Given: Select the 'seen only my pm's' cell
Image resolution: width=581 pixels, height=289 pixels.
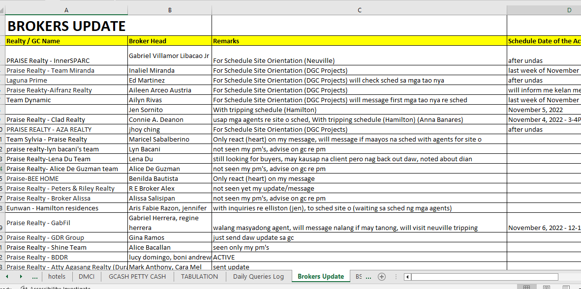Looking at the screenshot, I should click(x=359, y=247).
